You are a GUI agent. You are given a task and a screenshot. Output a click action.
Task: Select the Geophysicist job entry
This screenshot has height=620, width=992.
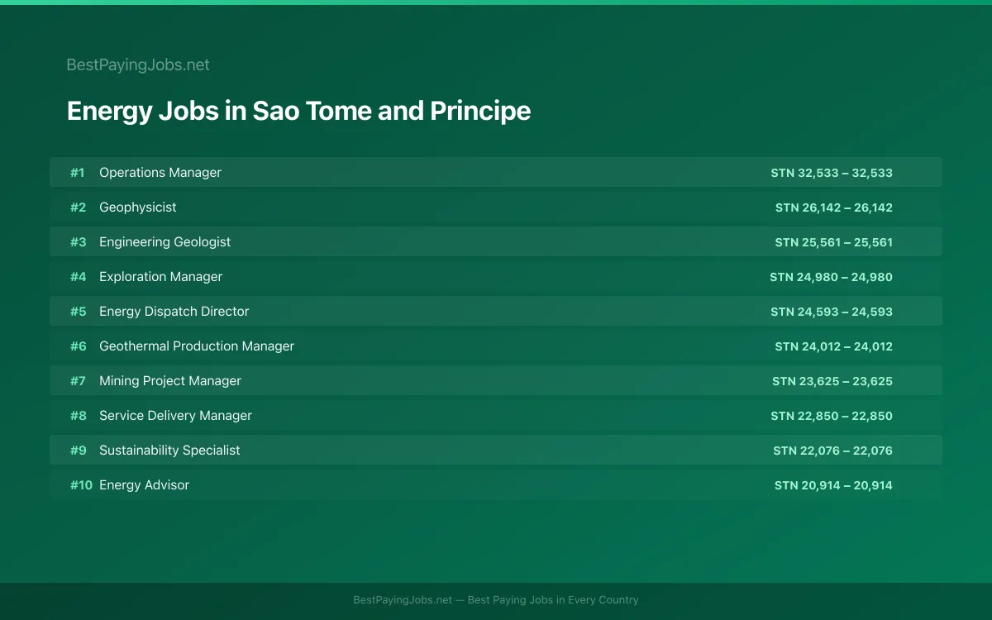tap(496, 207)
